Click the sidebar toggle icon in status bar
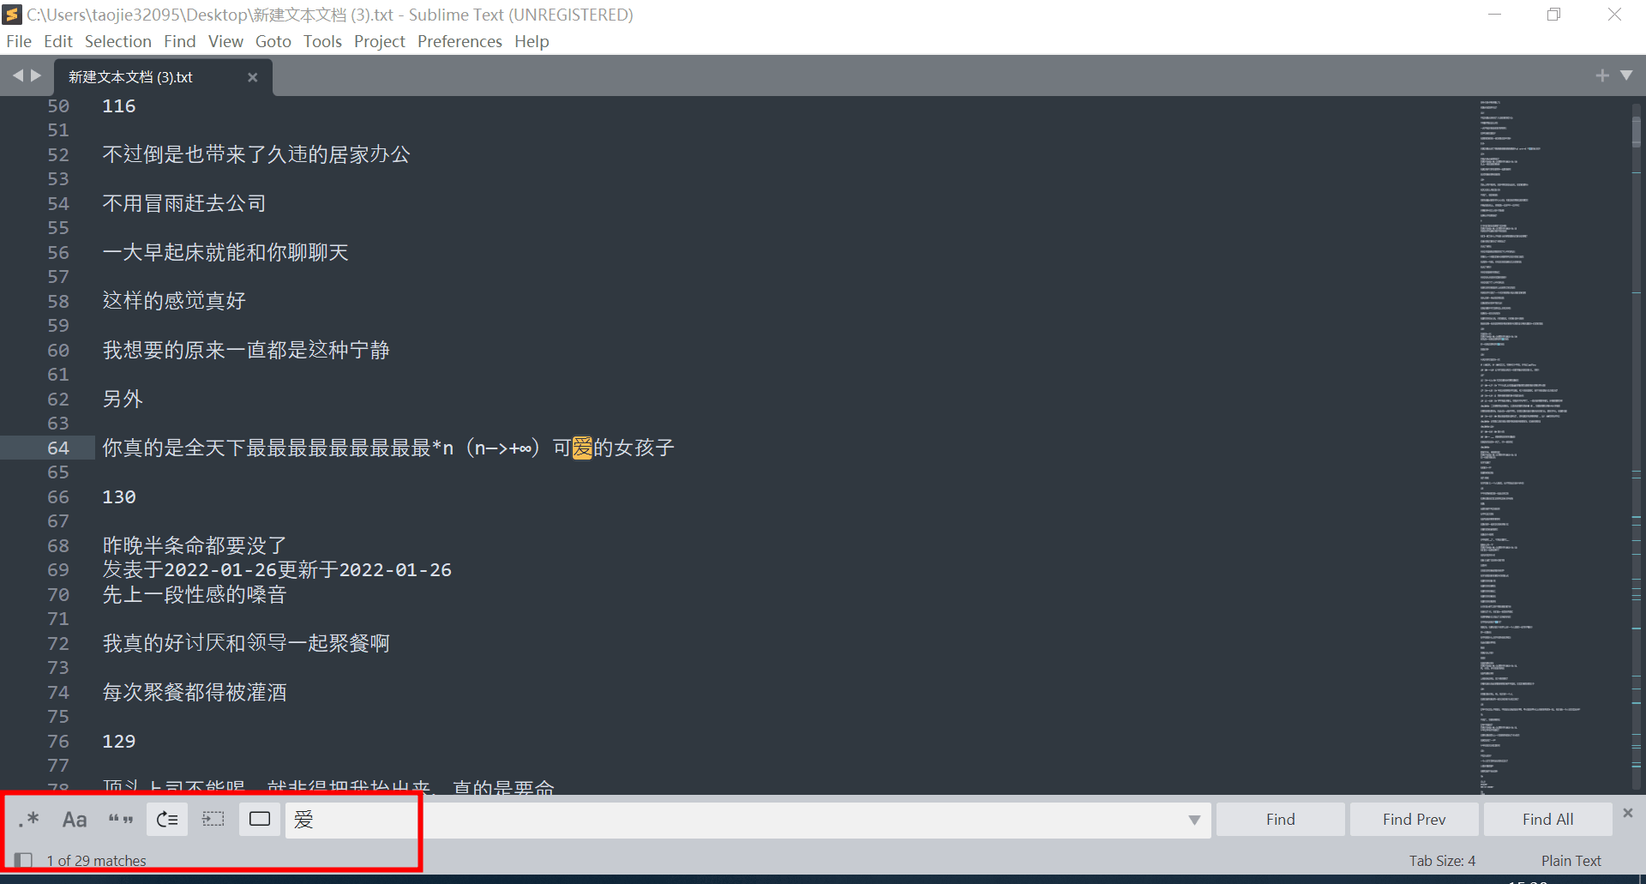Screen dimensions: 1646x884 pyautogui.click(x=23, y=860)
